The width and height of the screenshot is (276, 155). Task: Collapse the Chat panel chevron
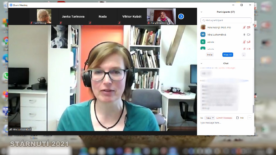[x=201, y=64]
